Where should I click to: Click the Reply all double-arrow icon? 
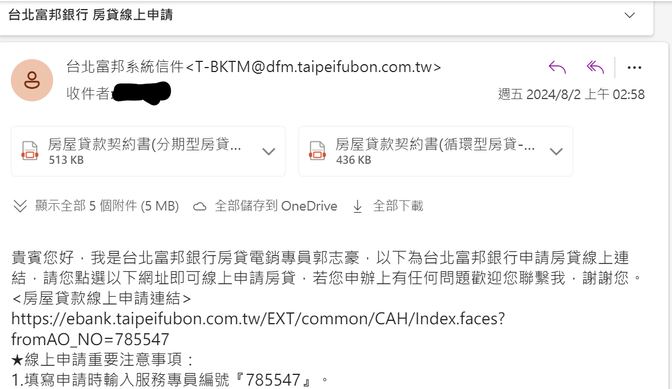[x=595, y=67]
